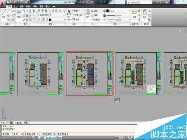Select the Circle tool in Draw panel
This screenshot has height=140, width=187.
tap(9, 15)
